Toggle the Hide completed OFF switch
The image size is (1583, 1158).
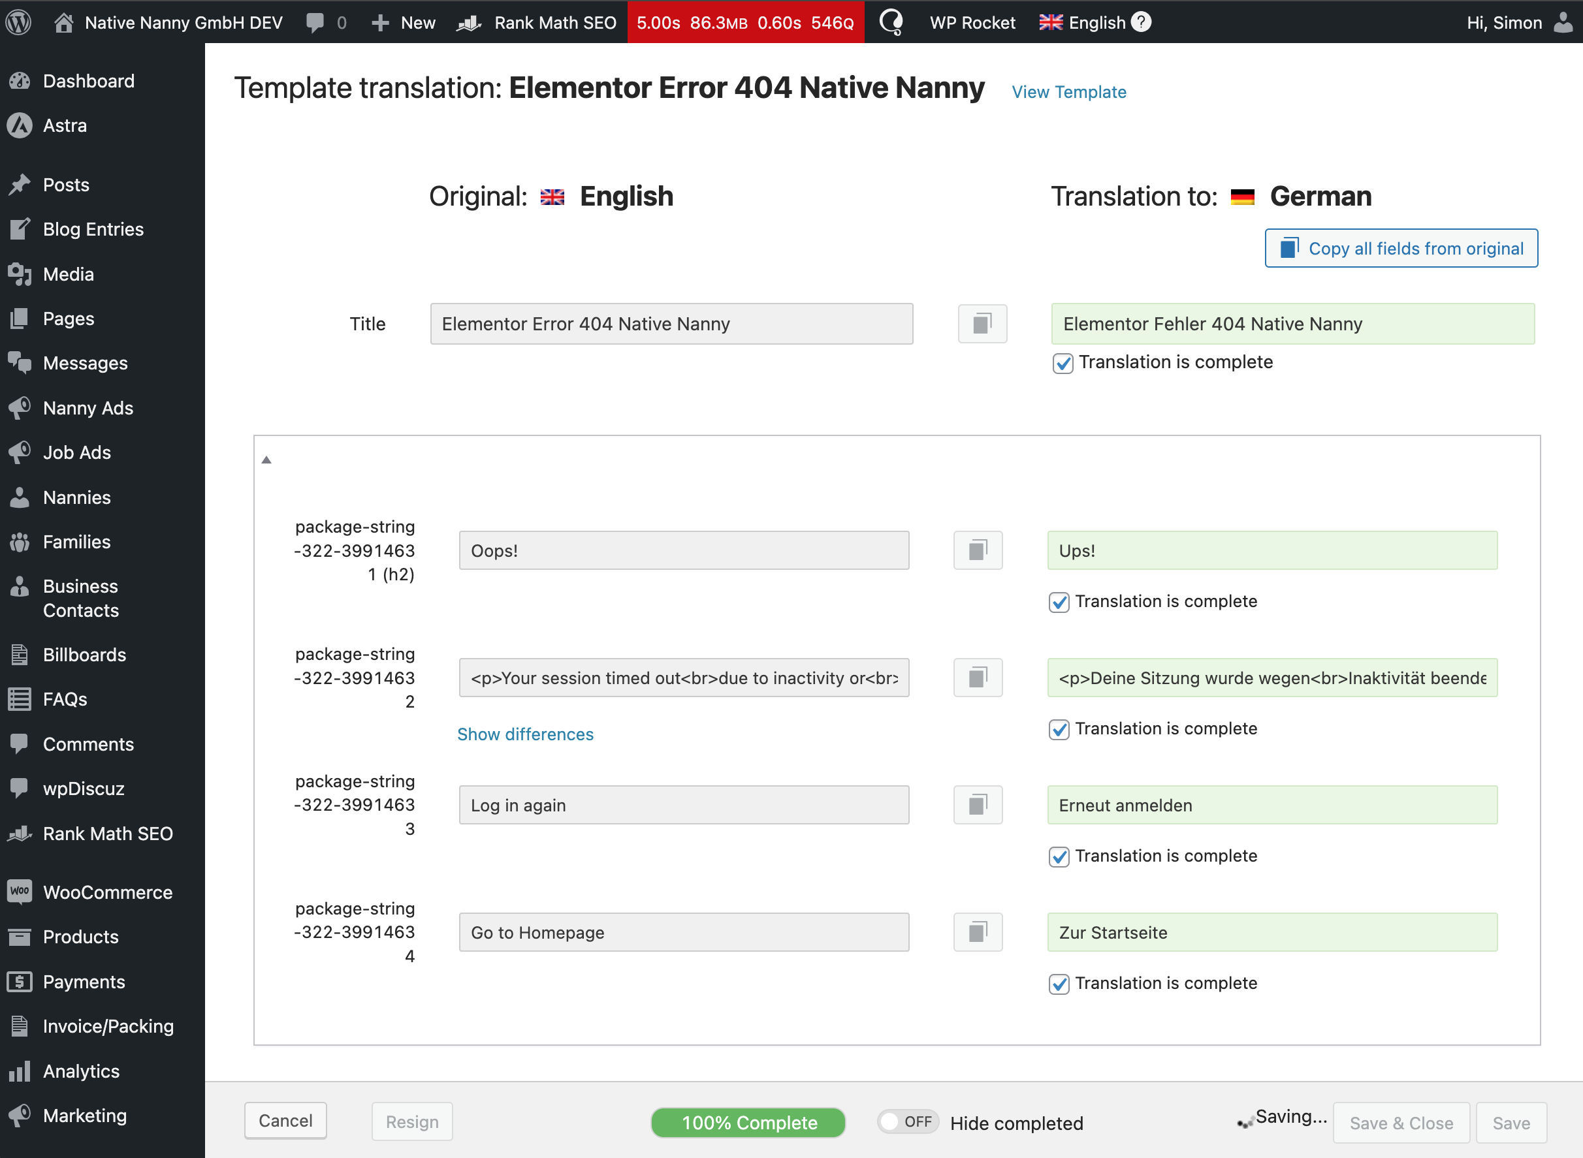(907, 1121)
